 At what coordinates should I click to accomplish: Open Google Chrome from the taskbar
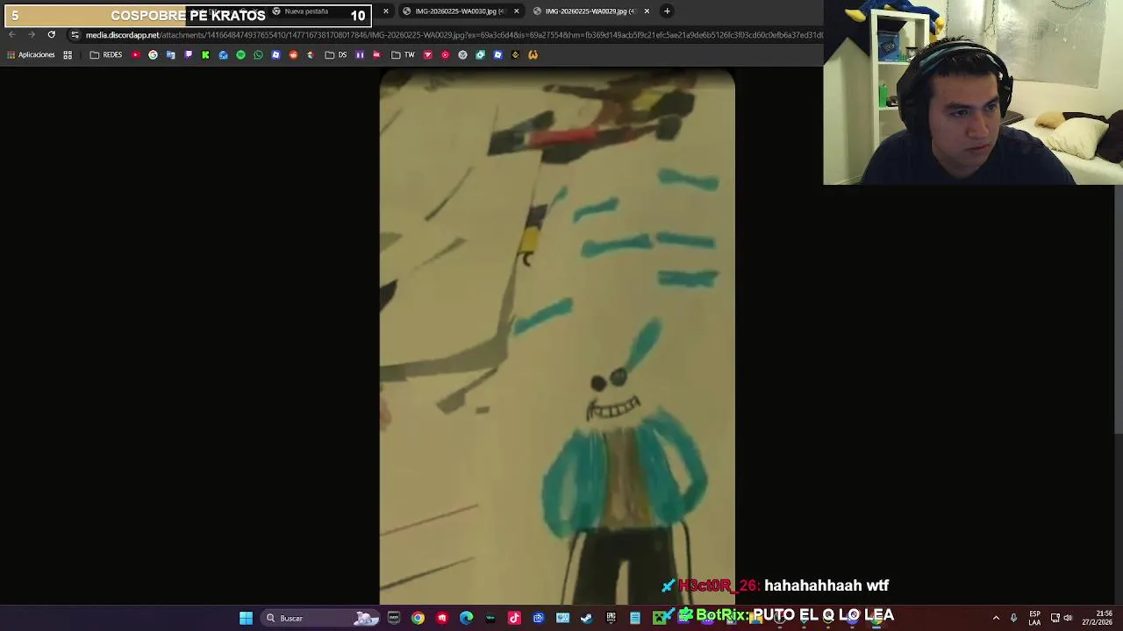[418, 618]
